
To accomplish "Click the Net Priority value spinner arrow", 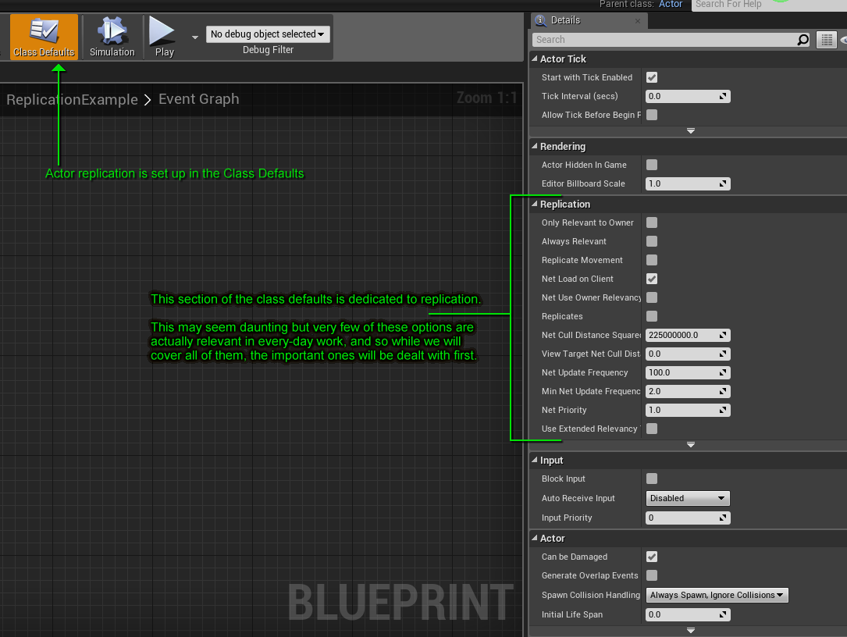I will (724, 410).
